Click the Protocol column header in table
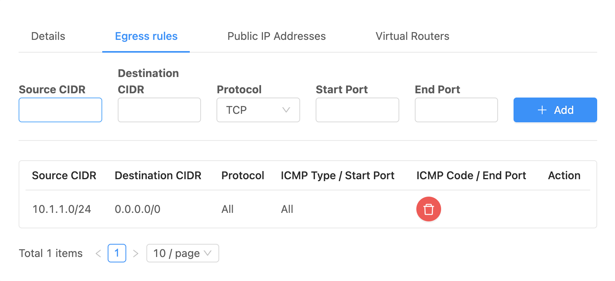This screenshot has height=281, width=615. point(243,175)
